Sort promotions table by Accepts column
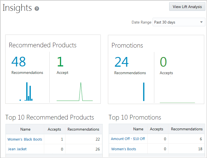The image size is (207, 158). pyautogui.click(x=156, y=129)
